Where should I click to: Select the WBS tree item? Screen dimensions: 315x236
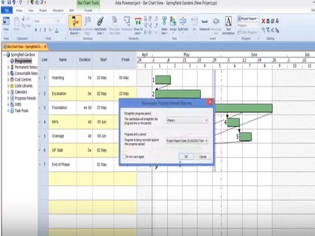(18, 104)
